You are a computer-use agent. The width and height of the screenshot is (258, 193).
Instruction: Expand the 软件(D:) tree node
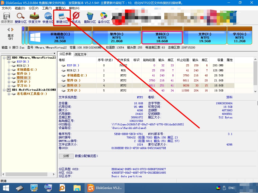(9, 74)
